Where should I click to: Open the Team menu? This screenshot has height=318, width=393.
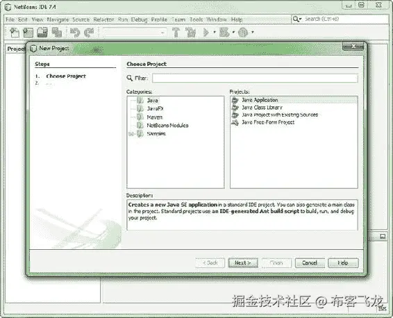coord(178,19)
